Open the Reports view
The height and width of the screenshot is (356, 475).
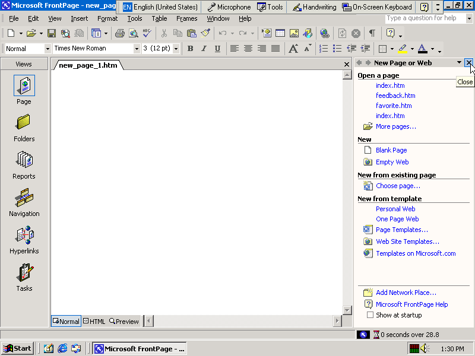tap(24, 161)
